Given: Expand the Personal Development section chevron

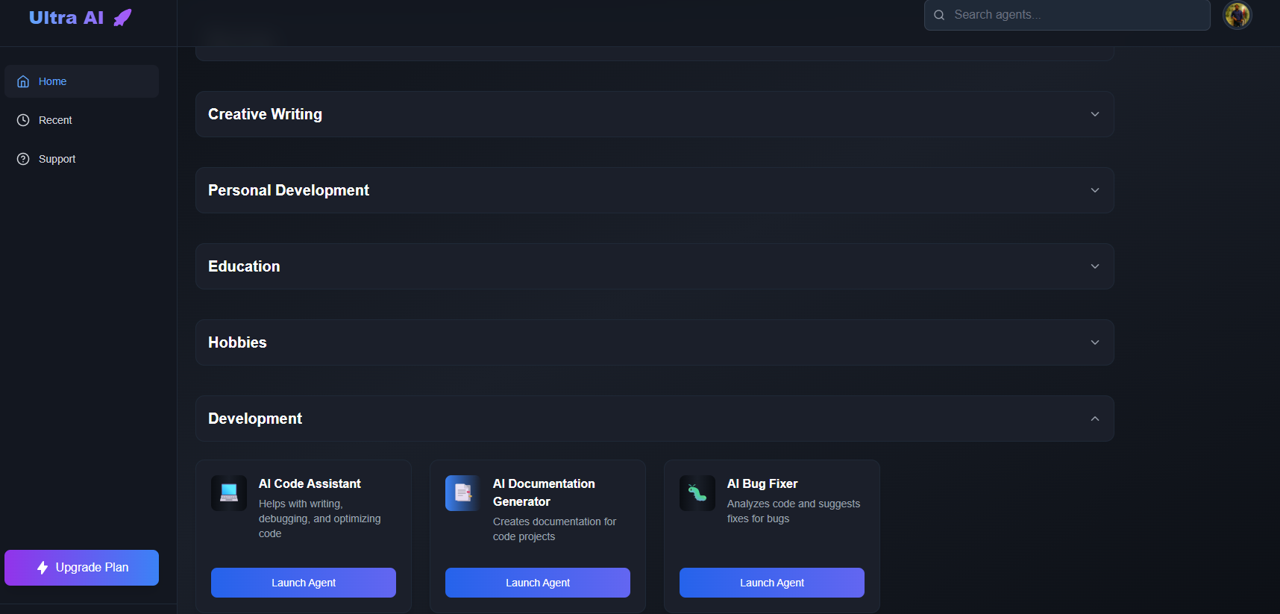Looking at the screenshot, I should (1095, 190).
